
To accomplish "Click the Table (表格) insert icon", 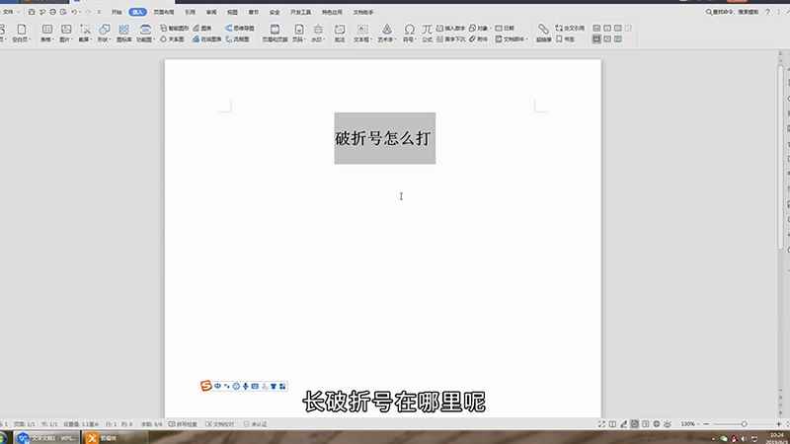I will [46, 30].
